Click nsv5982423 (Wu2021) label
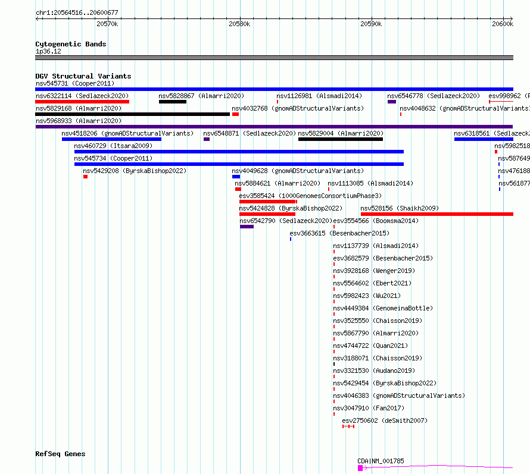The height and width of the screenshot is (474, 530). (367, 296)
